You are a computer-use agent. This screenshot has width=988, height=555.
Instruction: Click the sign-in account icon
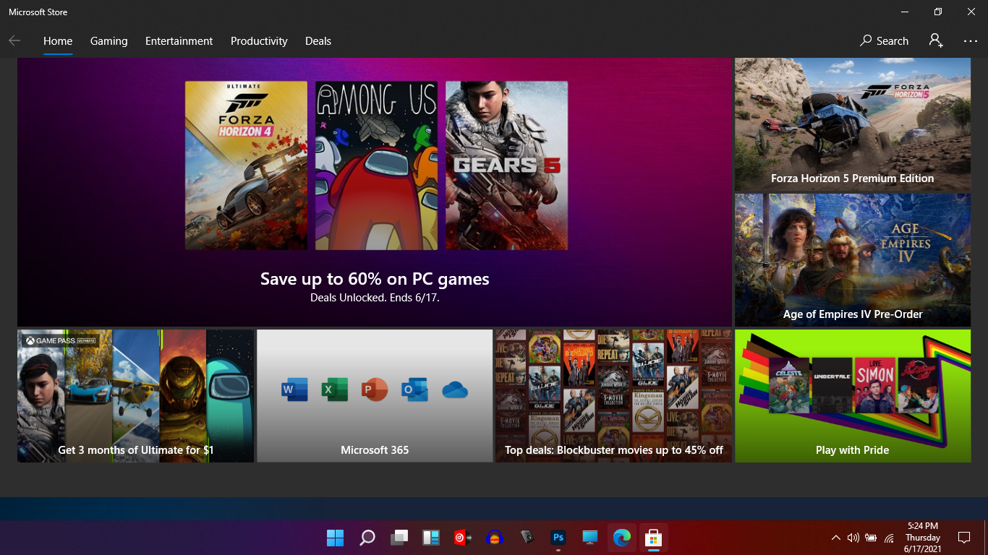[936, 41]
